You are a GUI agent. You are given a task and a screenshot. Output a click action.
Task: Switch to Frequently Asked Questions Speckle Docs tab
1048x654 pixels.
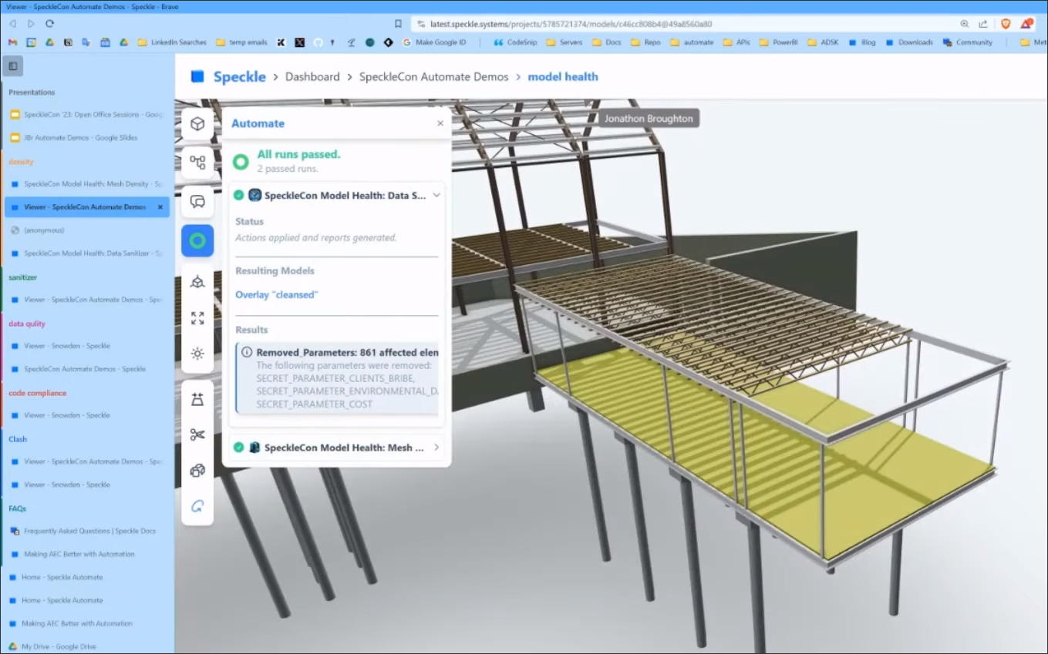[x=87, y=531]
